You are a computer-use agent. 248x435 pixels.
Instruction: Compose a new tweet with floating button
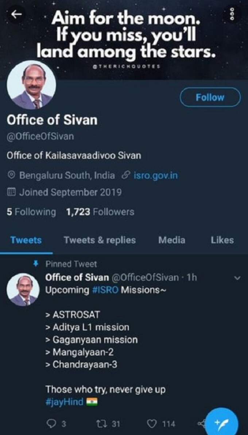222,420
